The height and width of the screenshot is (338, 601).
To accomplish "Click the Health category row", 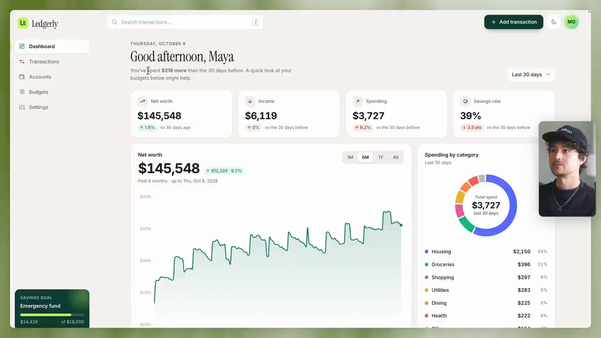I will (486, 316).
